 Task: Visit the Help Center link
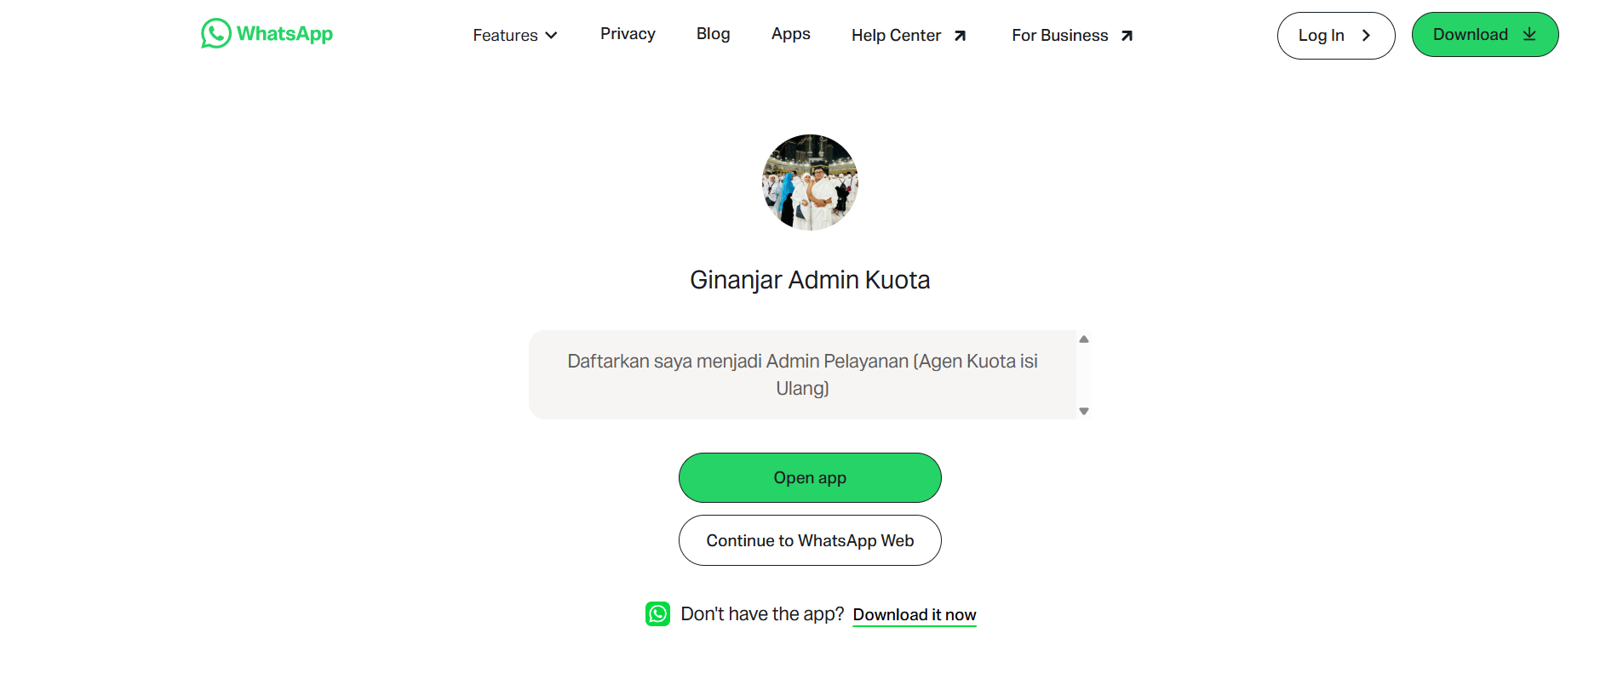click(x=909, y=35)
